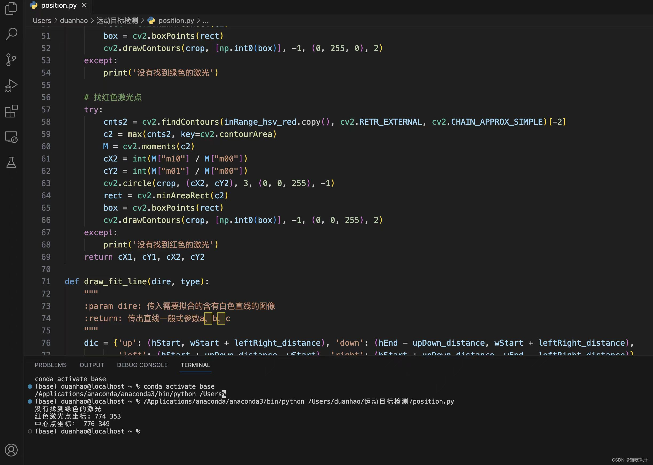Click terminal output line '没有找到绿色的激光'
Viewport: 653px width, 465px height.
pos(68,409)
